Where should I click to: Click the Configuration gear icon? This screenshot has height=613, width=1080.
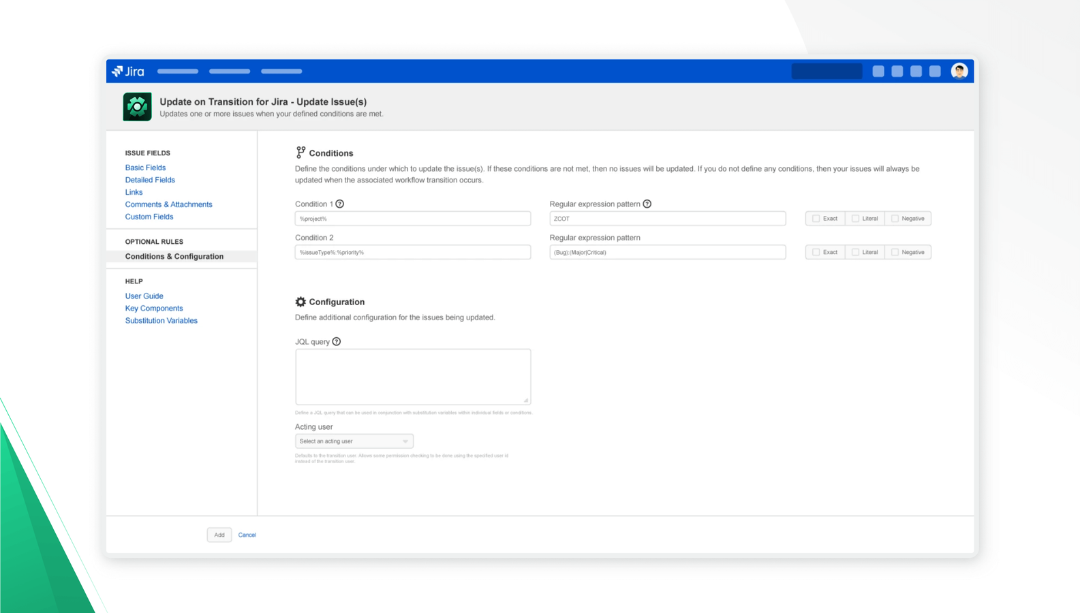(x=300, y=302)
